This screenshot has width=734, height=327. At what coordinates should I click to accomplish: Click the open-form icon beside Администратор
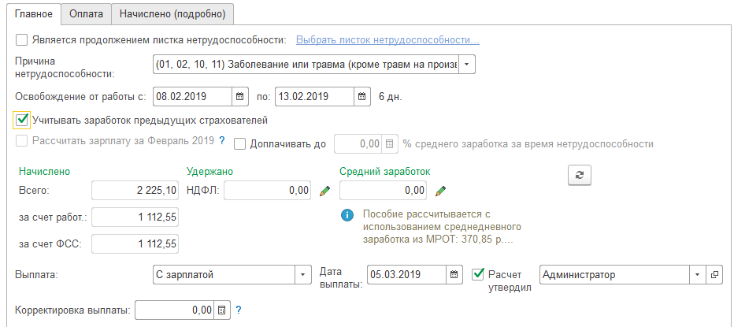point(714,275)
